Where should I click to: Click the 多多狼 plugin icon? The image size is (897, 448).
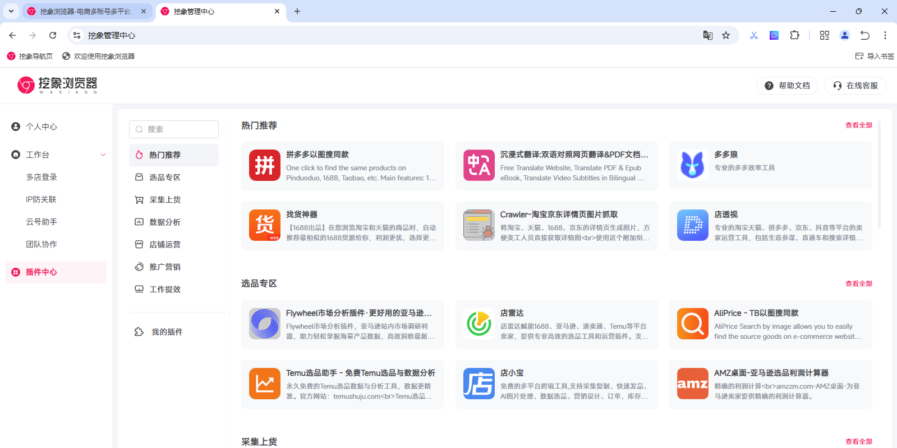(x=692, y=165)
